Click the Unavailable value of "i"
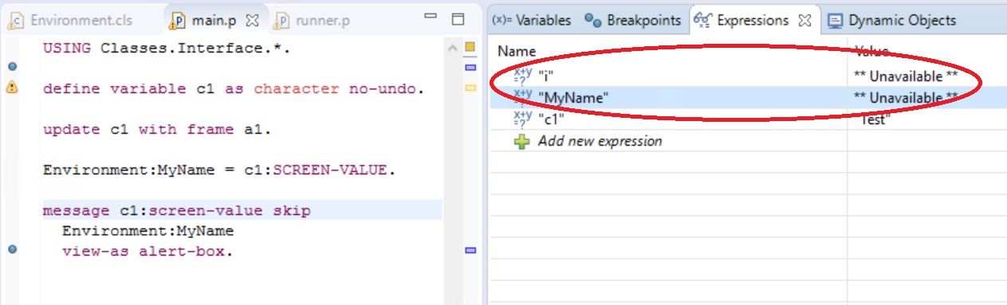This screenshot has height=305, width=1007. point(906,76)
